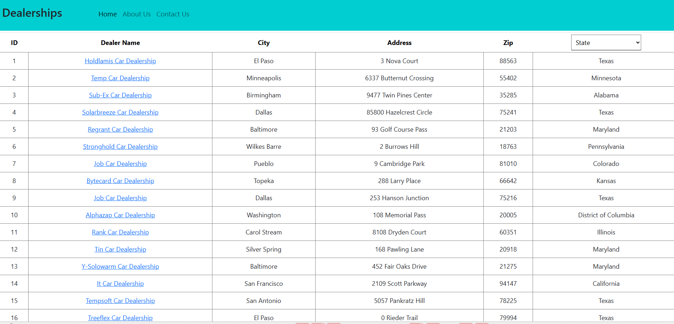Image resolution: width=674 pixels, height=324 pixels.
Task: Open Holdlamis Car Dealership details
Action: click(x=120, y=61)
